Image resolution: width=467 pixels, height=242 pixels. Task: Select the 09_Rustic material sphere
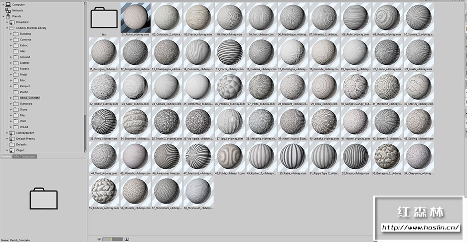[x=387, y=17]
